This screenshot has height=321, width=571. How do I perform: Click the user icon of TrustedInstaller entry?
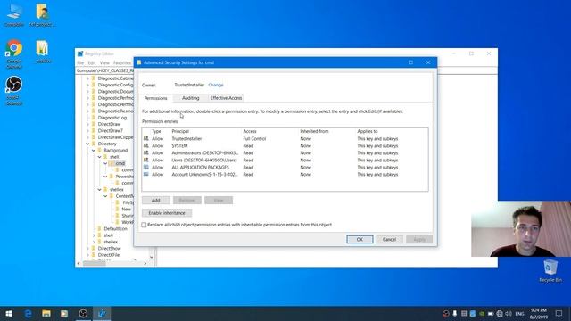tap(146, 139)
